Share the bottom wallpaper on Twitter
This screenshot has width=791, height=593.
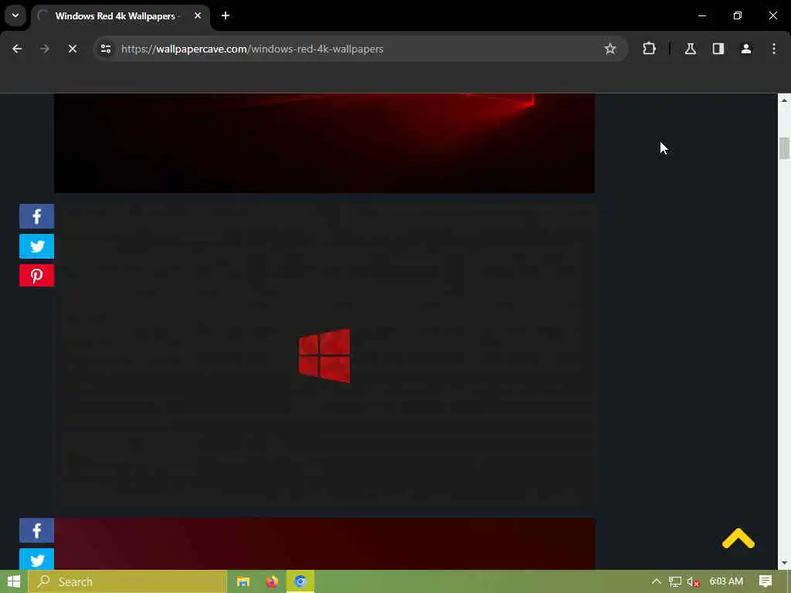tap(37, 559)
